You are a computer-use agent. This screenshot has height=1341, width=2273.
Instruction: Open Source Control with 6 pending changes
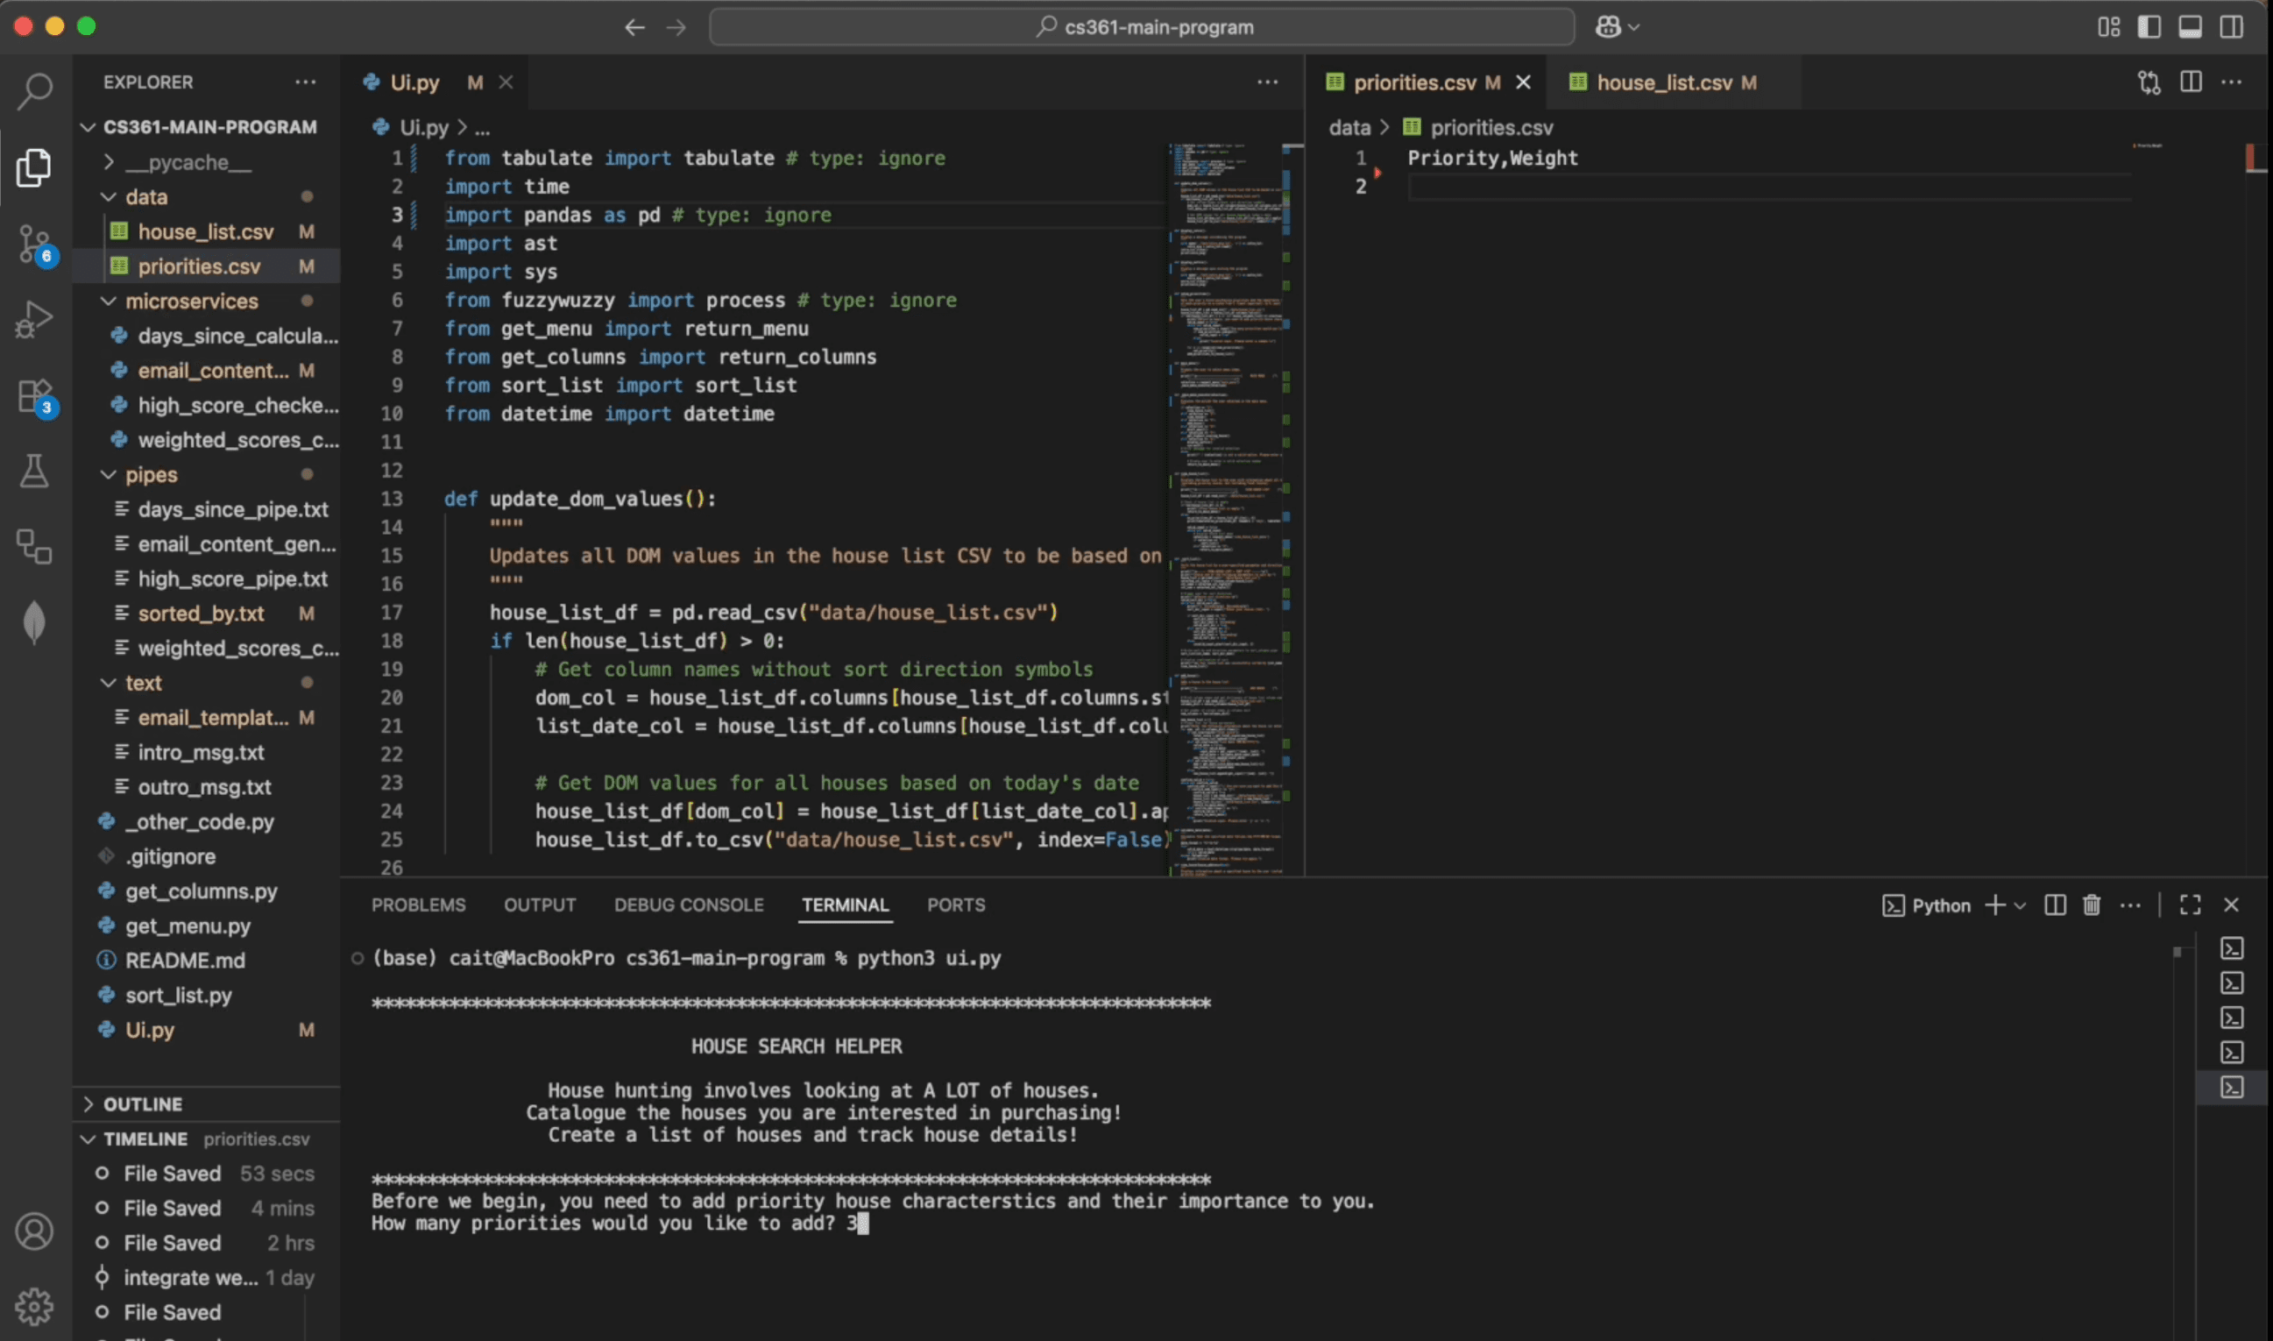click(34, 244)
